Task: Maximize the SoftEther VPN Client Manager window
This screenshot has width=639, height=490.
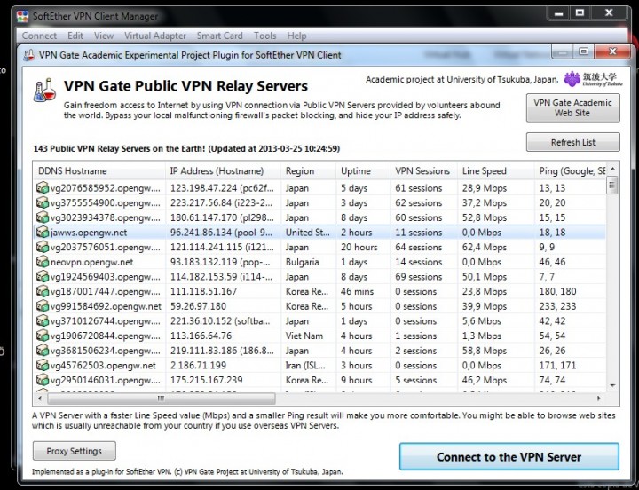Action: pos(580,13)
